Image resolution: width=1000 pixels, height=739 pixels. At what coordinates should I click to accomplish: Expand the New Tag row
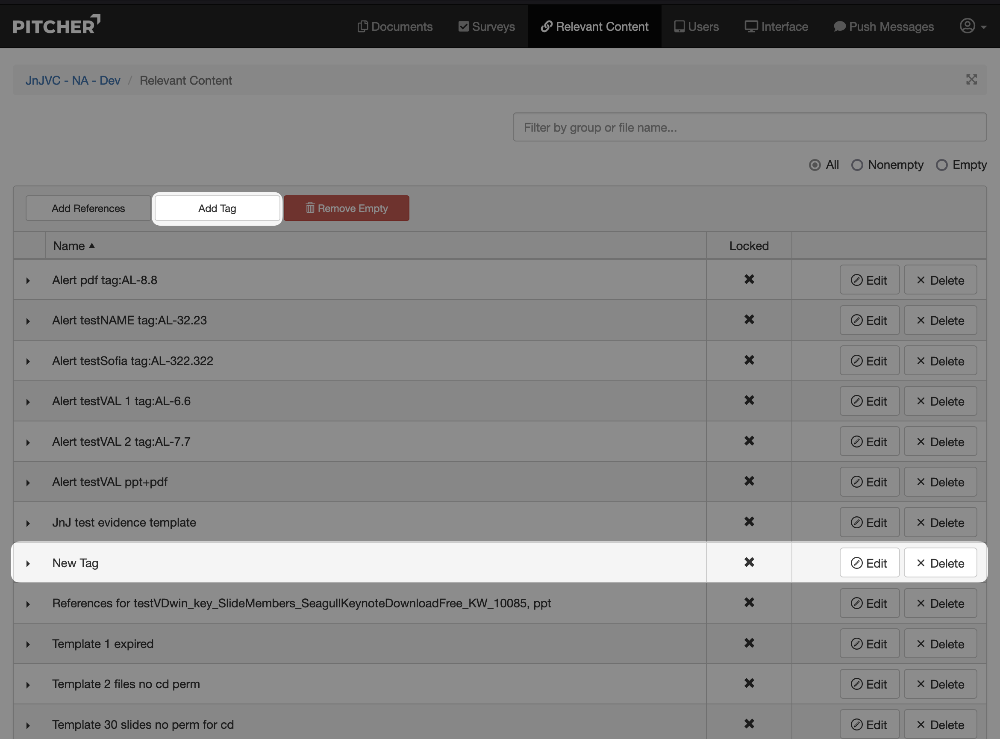pyautogui.click(x=28, y=563)
